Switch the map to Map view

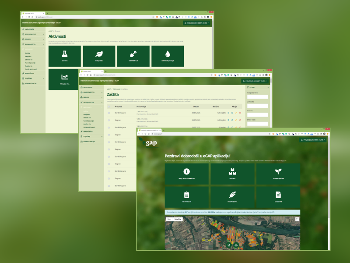(169, 219)
